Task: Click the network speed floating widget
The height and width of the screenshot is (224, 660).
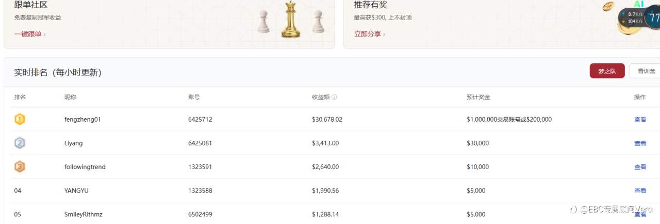Action: point(639,17)
